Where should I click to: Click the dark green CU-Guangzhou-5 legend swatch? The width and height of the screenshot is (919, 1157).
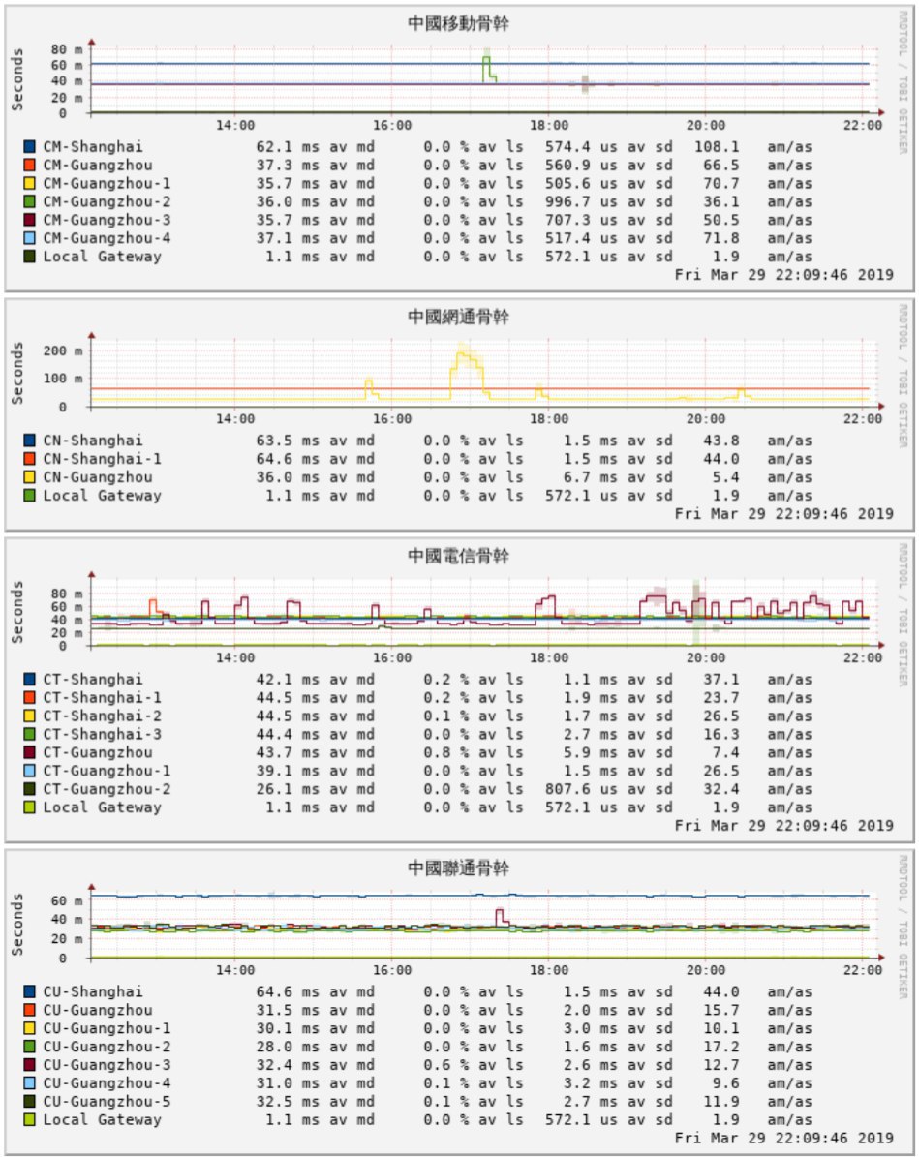[x=29, y=1102]
